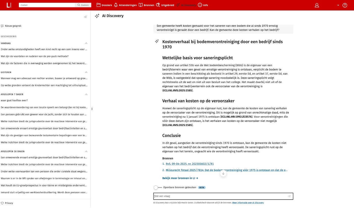Open the Dossiers menu

[104, 5]
